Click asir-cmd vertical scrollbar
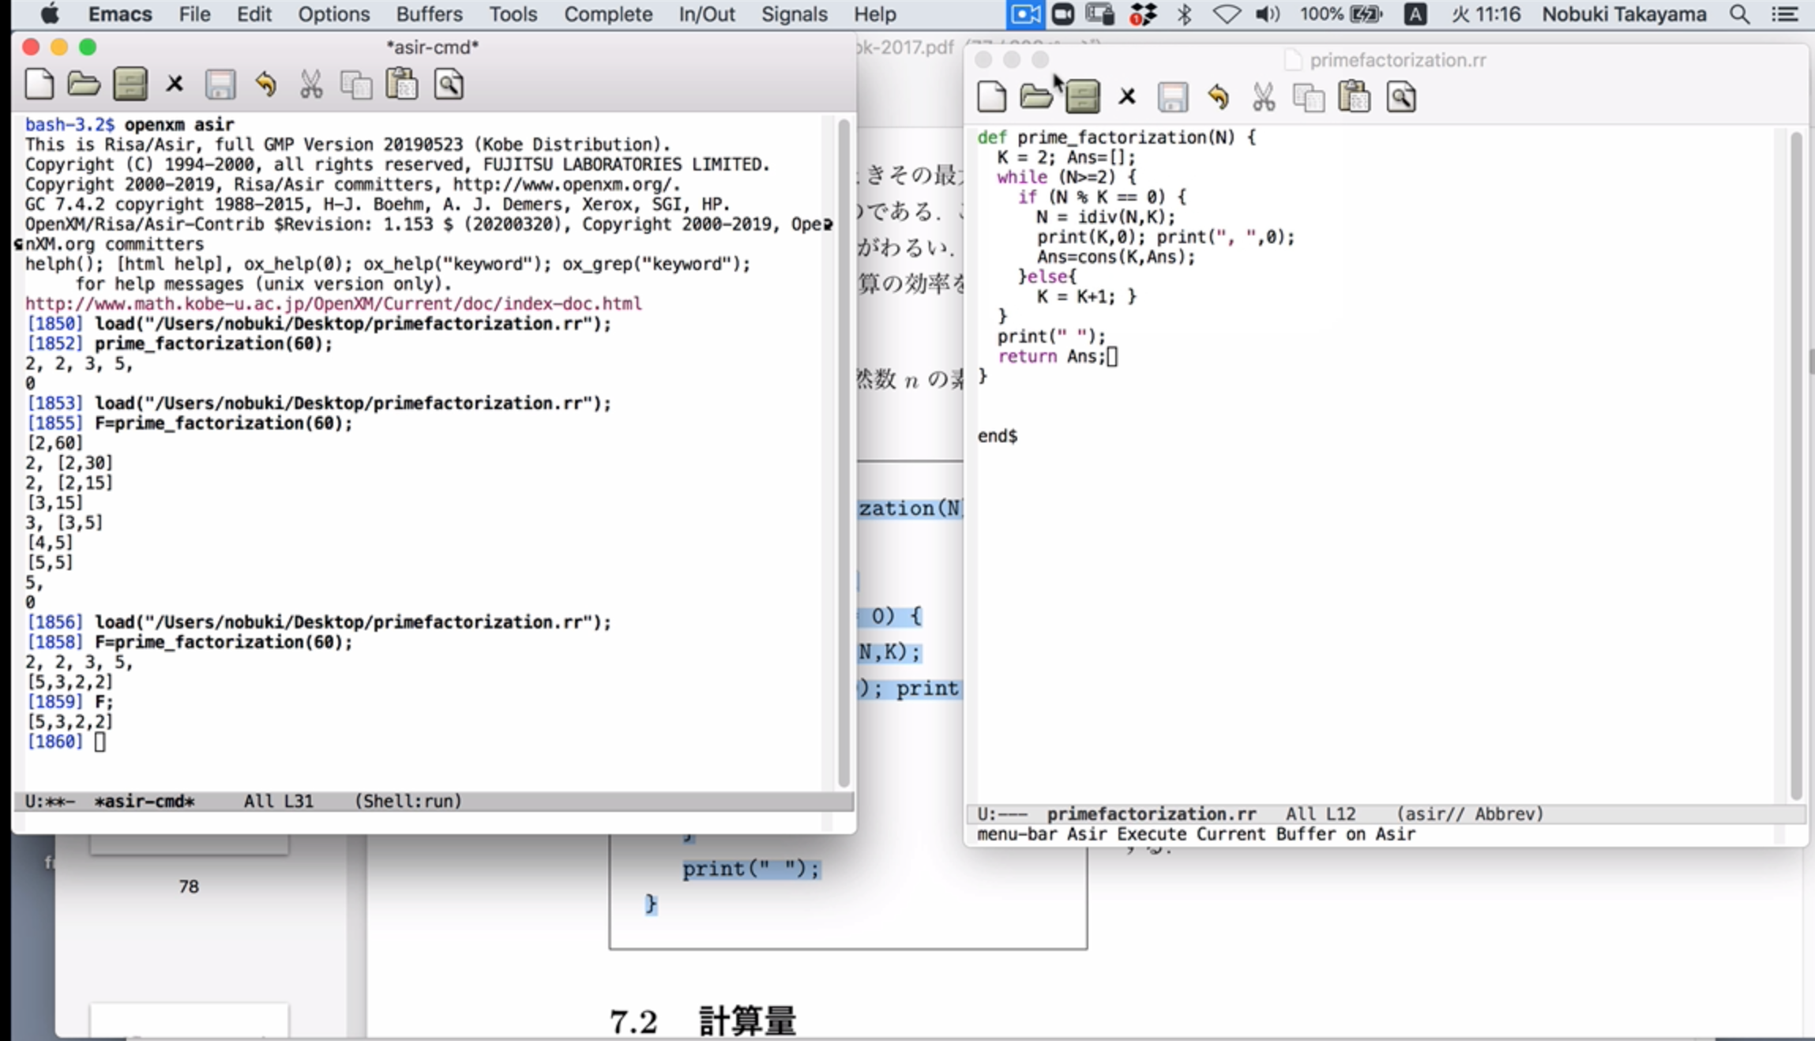 pyautogui.click(x=844, y=452)
